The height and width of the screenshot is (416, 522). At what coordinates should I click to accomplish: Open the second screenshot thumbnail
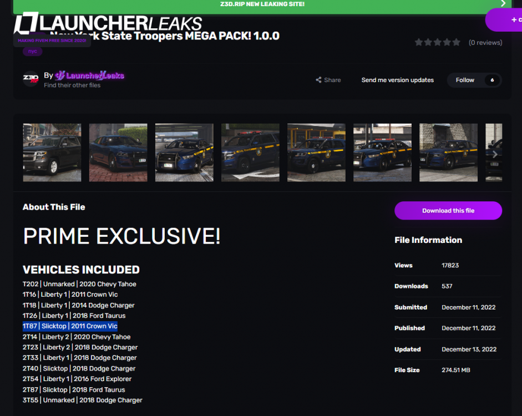coord(118,153)
